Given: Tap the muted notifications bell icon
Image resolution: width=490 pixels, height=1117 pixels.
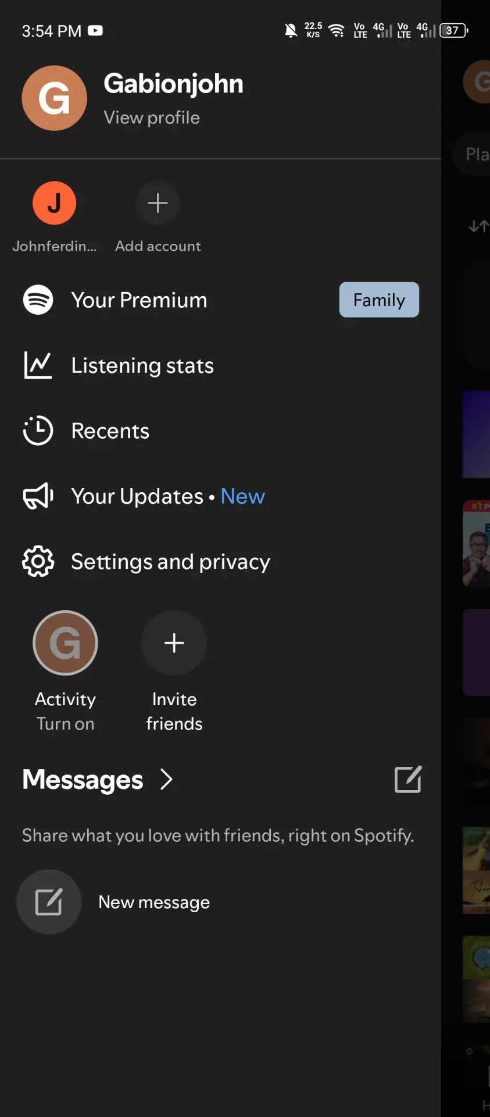Looking at the screenshot, I should pyautogui.click(x=291, y=30).
